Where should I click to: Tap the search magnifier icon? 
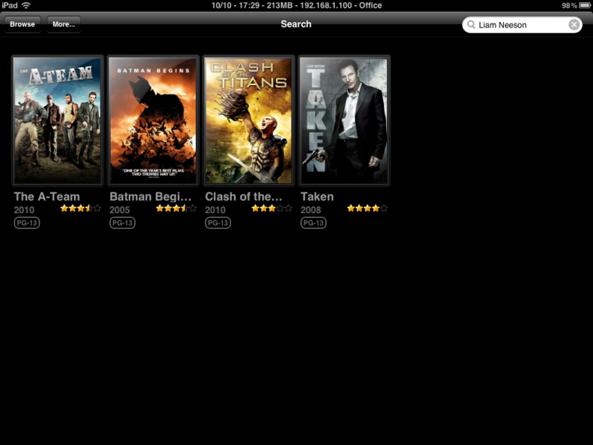click(470, 25)
